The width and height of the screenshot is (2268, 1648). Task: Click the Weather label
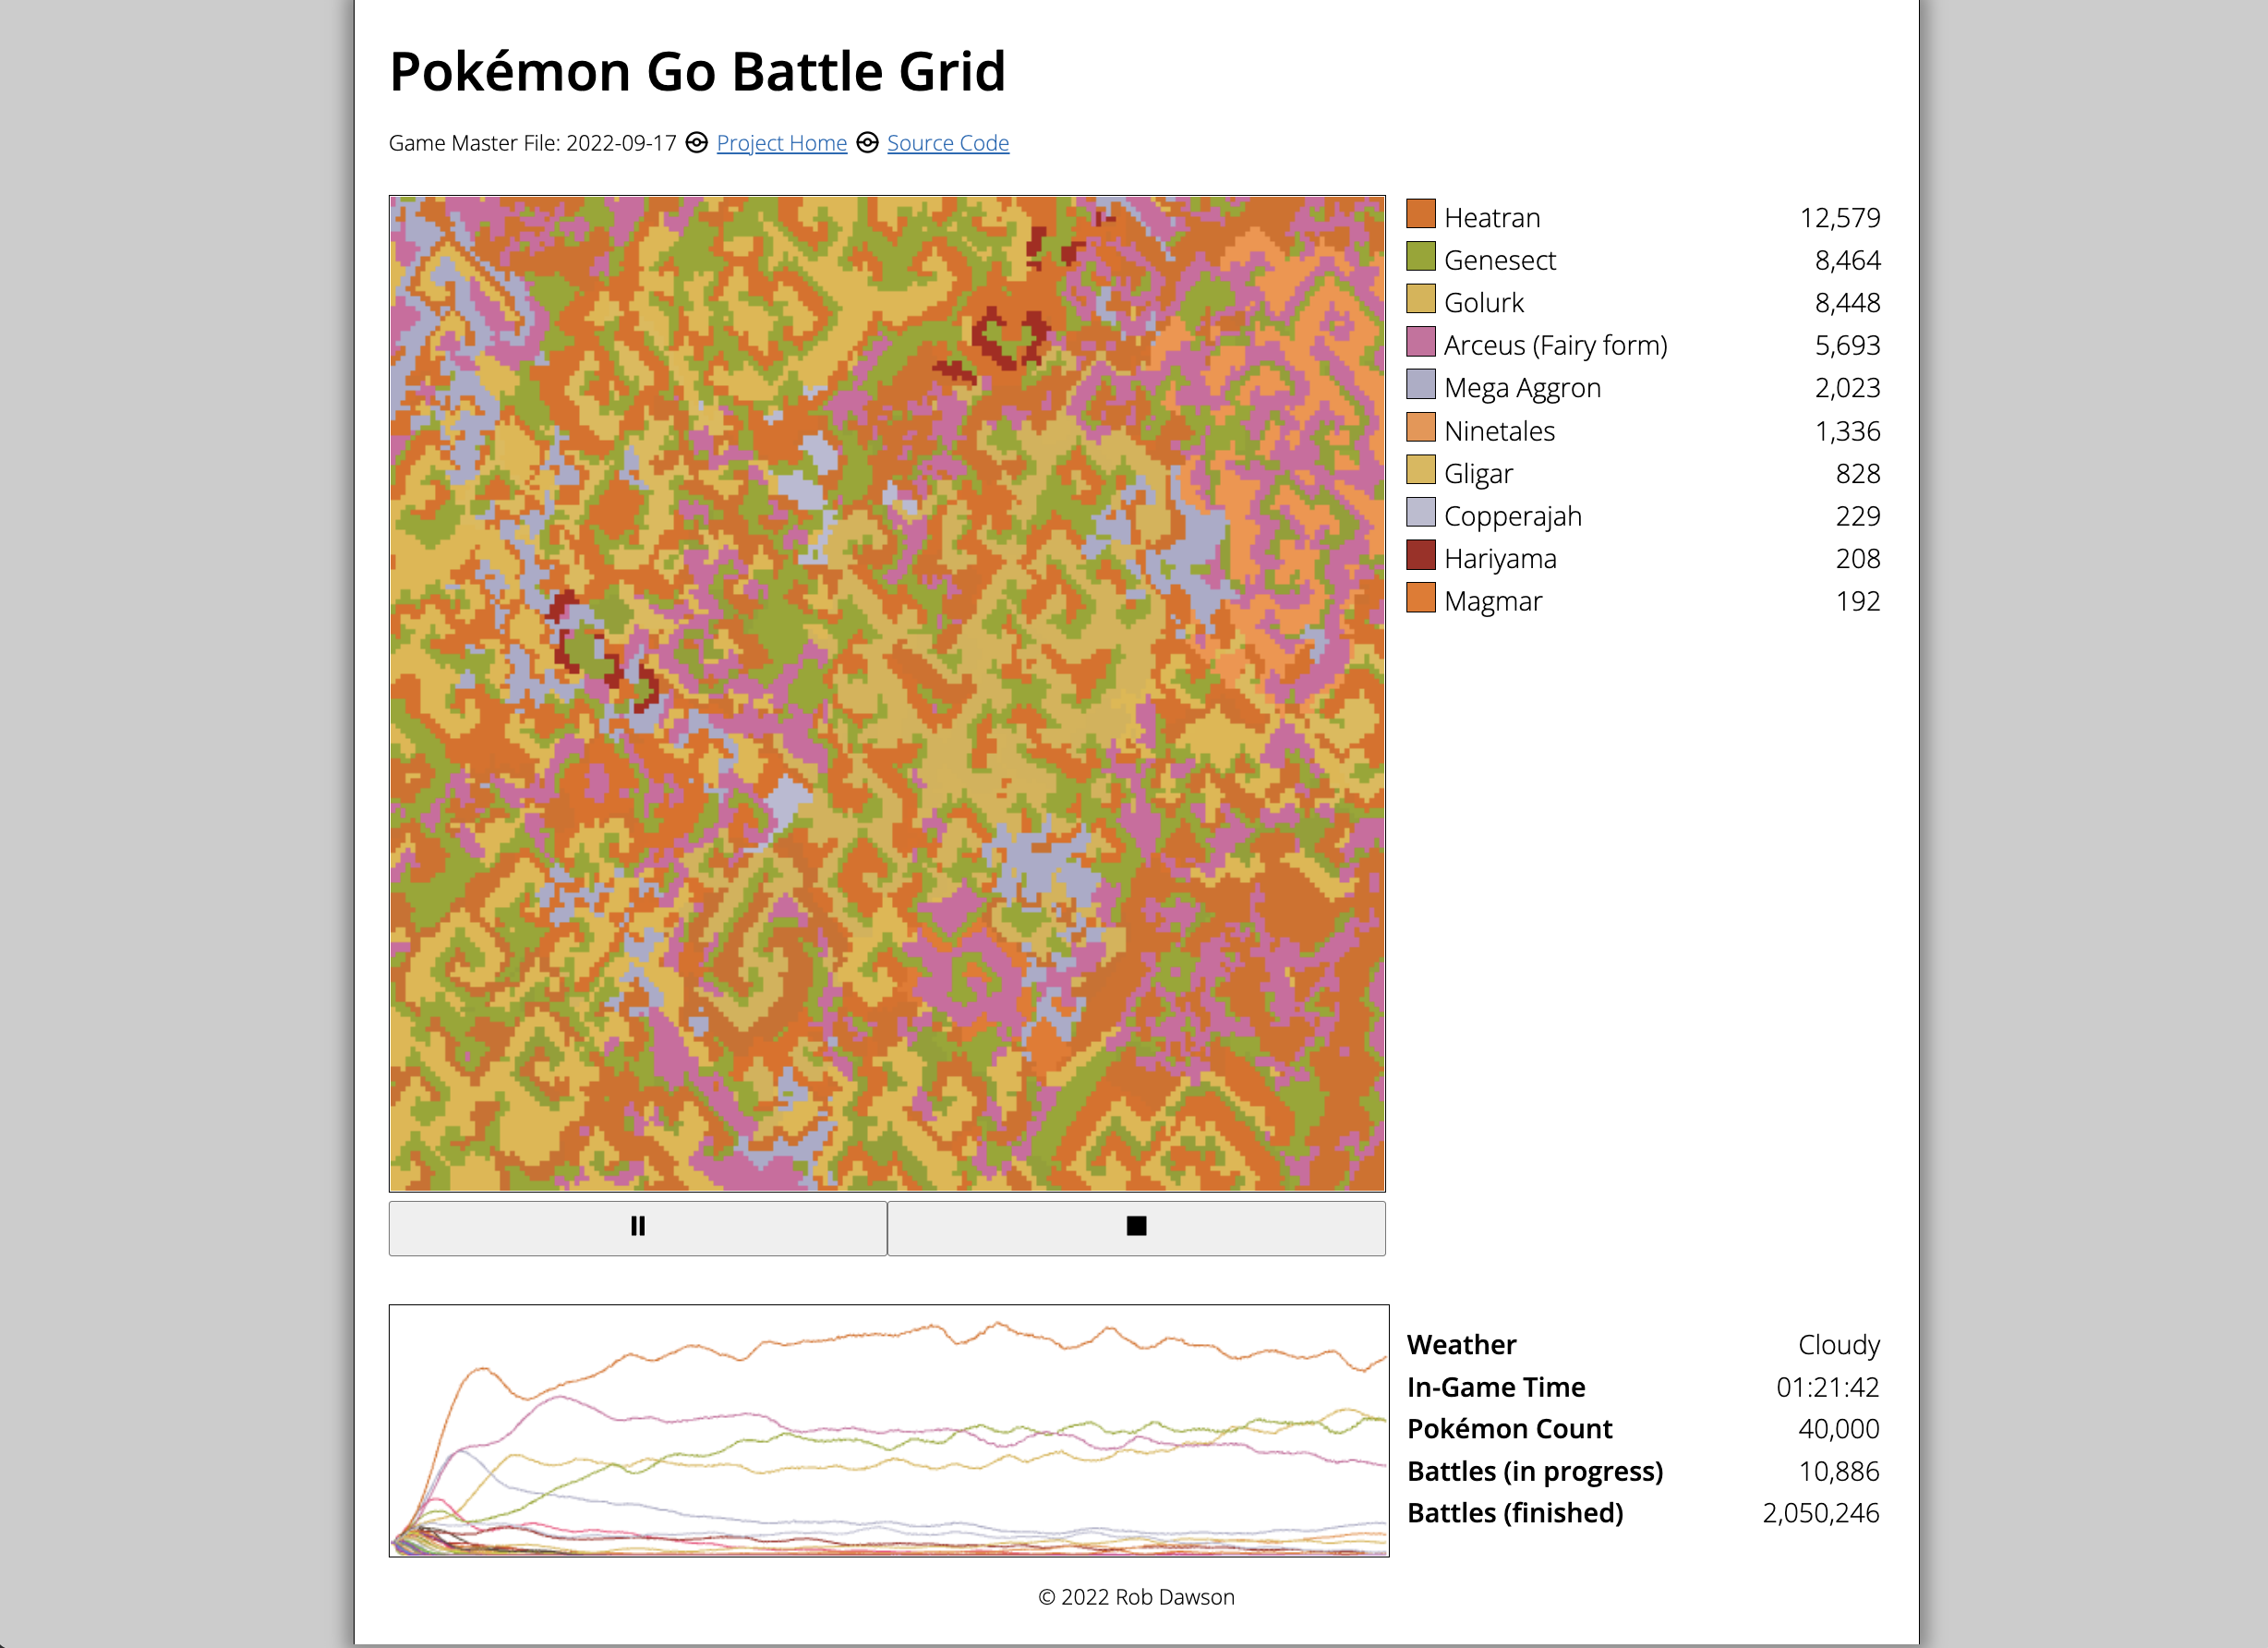(1461, 1345)
